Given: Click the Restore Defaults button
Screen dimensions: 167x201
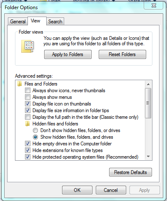Looking at the screenshot, I should point(130,172).
